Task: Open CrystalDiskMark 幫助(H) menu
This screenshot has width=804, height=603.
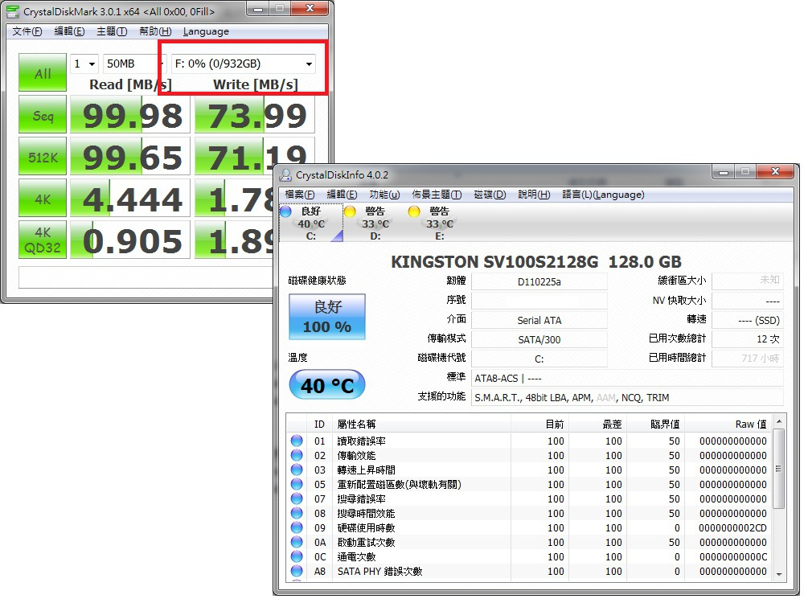Action: coord(155,31)
